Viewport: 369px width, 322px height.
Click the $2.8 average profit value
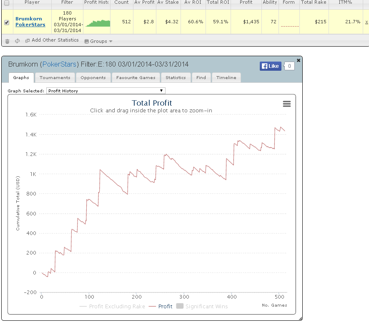(x=148, y=22)
